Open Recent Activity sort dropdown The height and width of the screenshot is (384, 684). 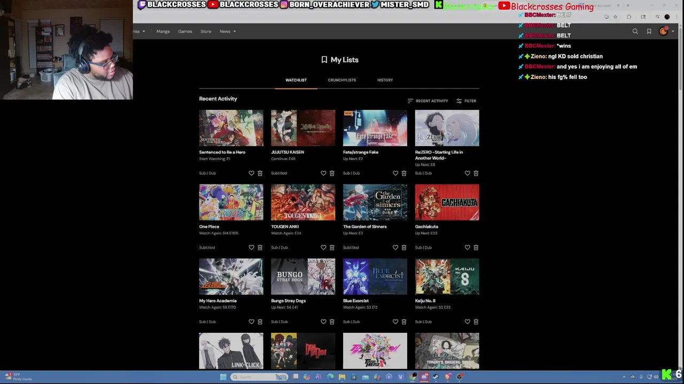point(428,101)
